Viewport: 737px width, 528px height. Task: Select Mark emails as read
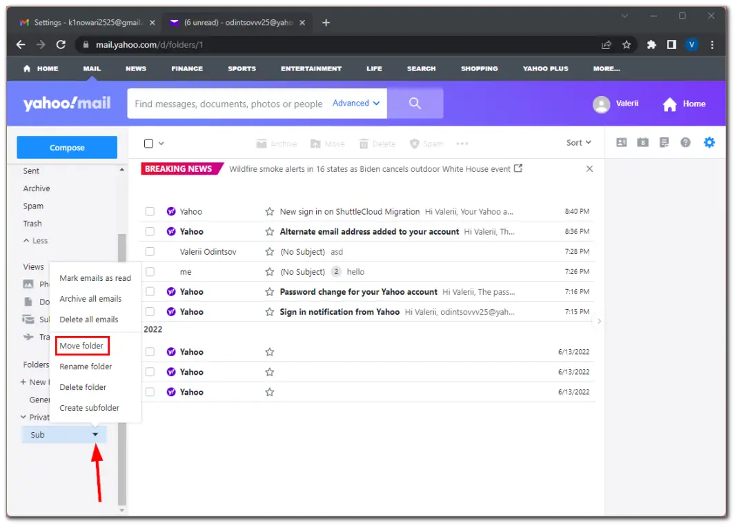click(x=95, y=278)
